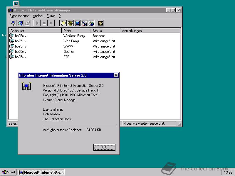
Task: Click the 64.884 KB memory value
Action: [94, 130]
